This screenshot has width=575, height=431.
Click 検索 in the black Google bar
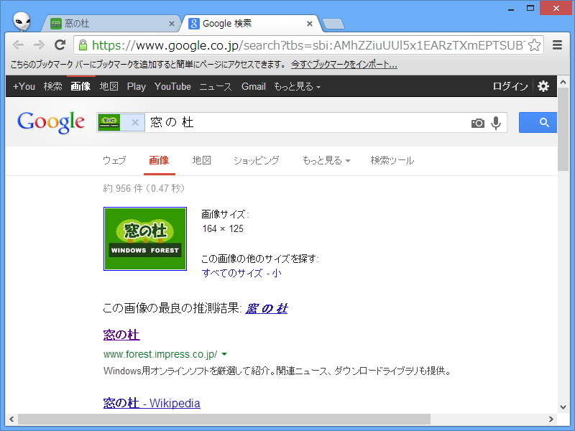pyautogui.click(x=52, y=86)
